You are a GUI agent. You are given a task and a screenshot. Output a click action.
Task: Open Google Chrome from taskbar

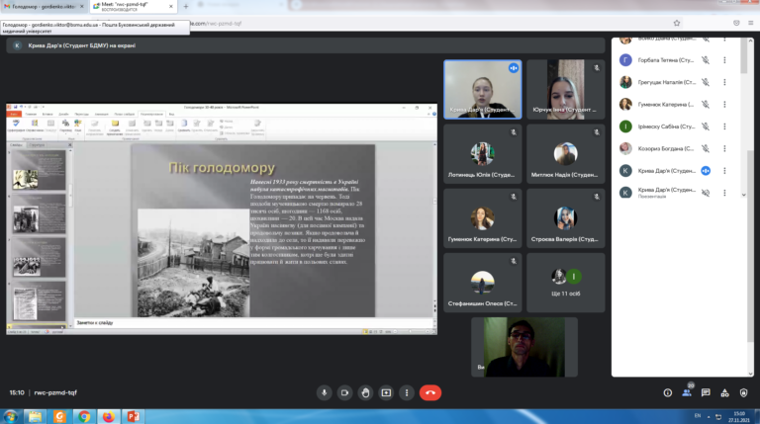pyautogui.click(x=84, y=416)
